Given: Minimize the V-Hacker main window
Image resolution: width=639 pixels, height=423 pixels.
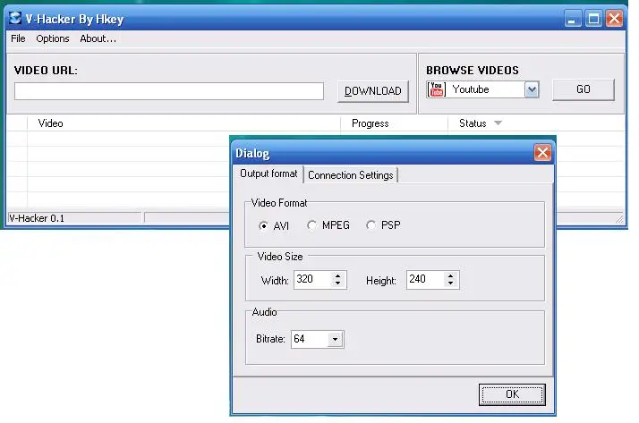Looking at the screenshot, I should click(x=573, y=19).
